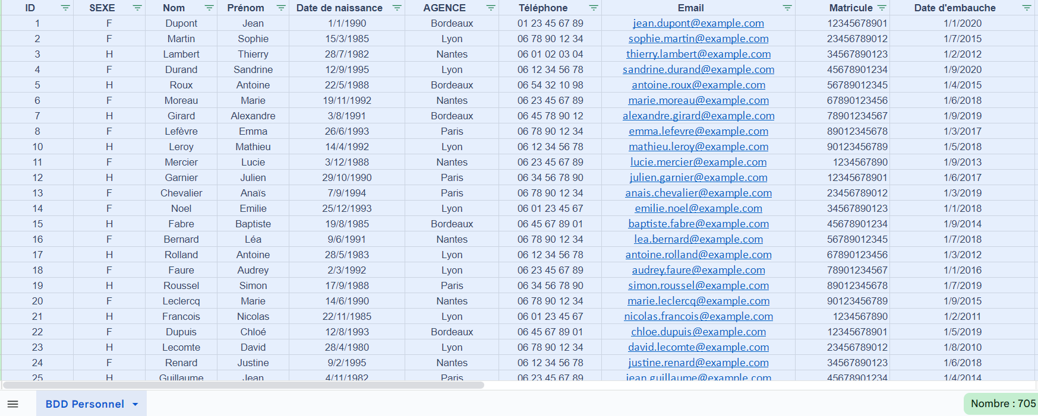Select AGENCE cell for Lefèvre row
Image resolution: width=1038 pixels, height=416 pixels.
point(452,131)
